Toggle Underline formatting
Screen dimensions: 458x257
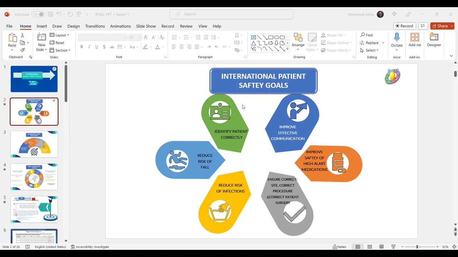tap(97, 47)
